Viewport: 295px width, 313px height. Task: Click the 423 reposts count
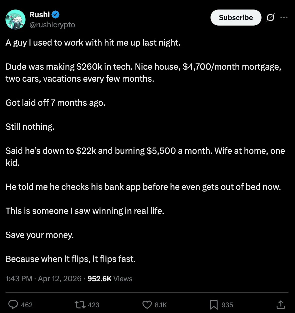(93, 305)
